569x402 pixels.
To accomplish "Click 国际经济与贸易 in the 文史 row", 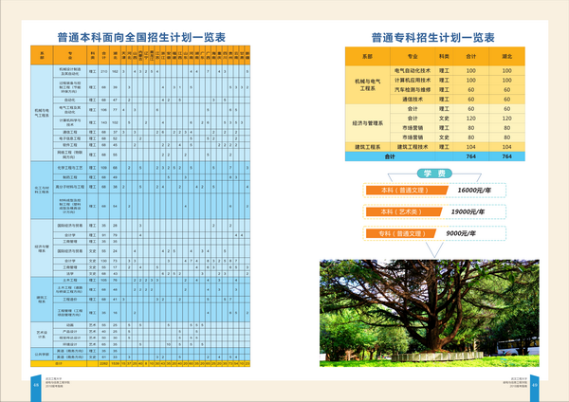I will tap(69, 251).
